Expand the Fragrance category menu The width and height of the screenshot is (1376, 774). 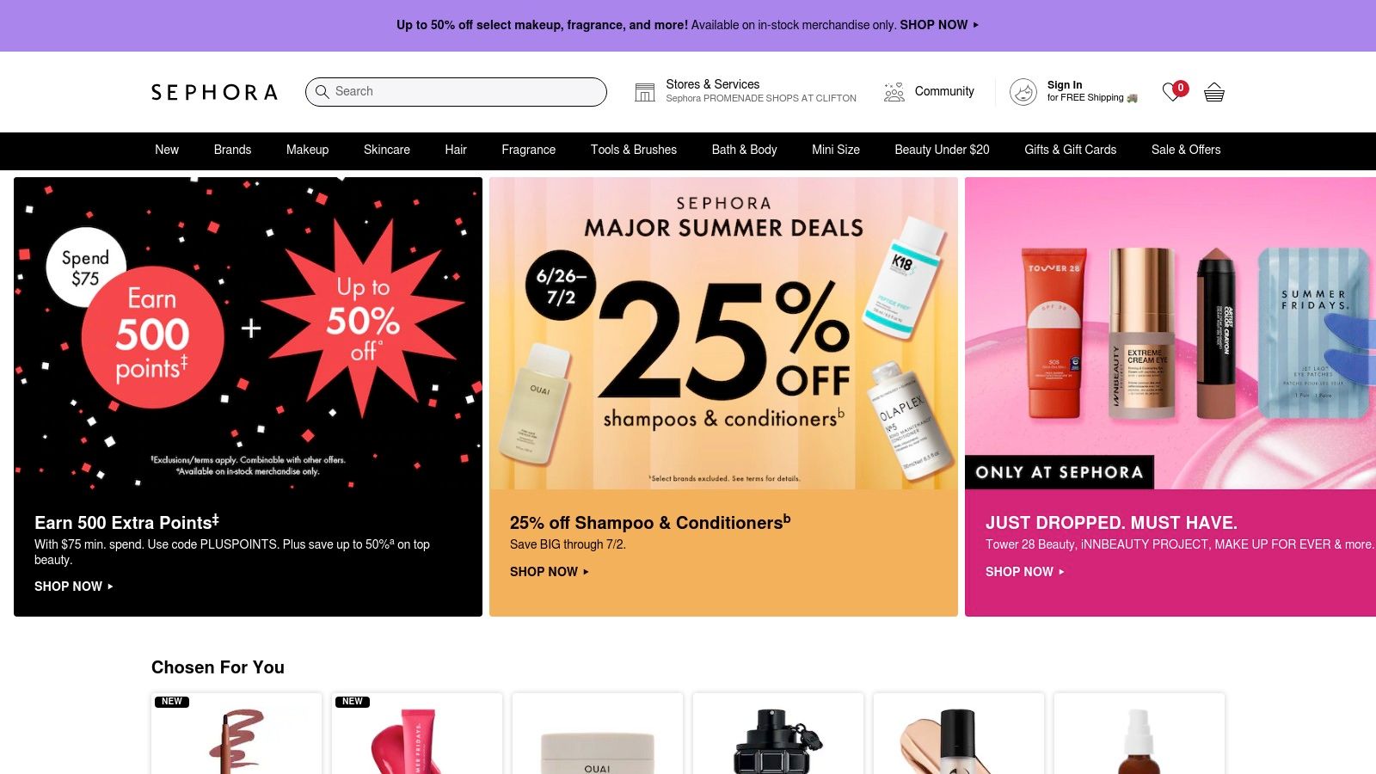point(529,150)
